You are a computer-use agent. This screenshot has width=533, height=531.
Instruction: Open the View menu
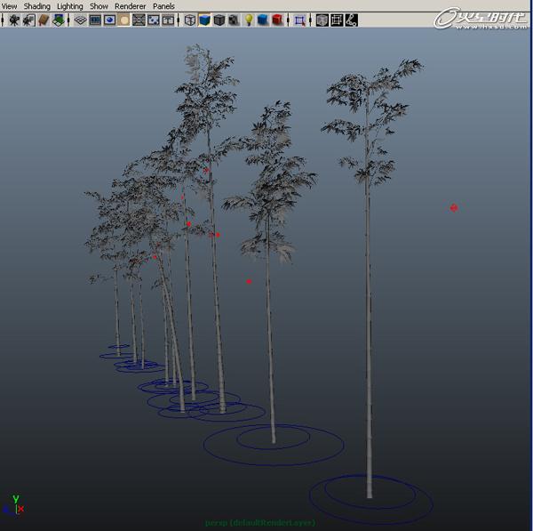tap(9, 6)
